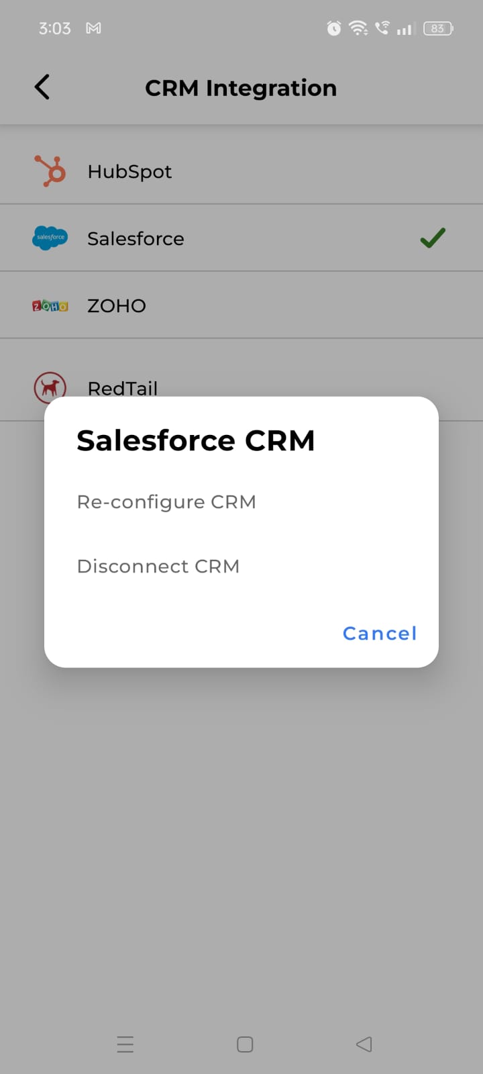Tap the RedTail text label
The width and height of the screenshot is (483, 1074).
tap(123, 388)
